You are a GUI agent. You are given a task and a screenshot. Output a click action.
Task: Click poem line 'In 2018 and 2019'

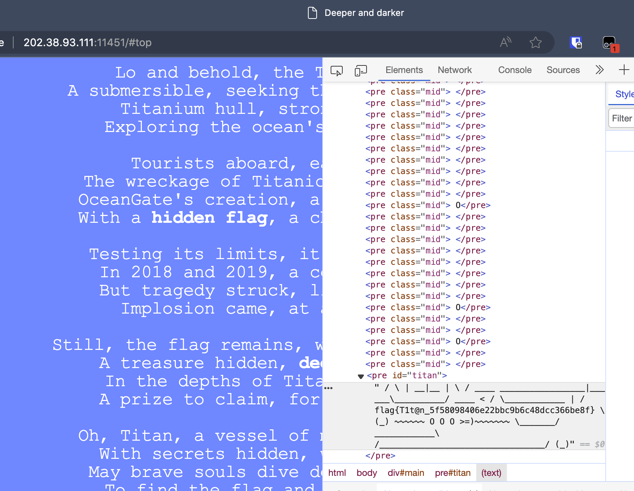211,272
